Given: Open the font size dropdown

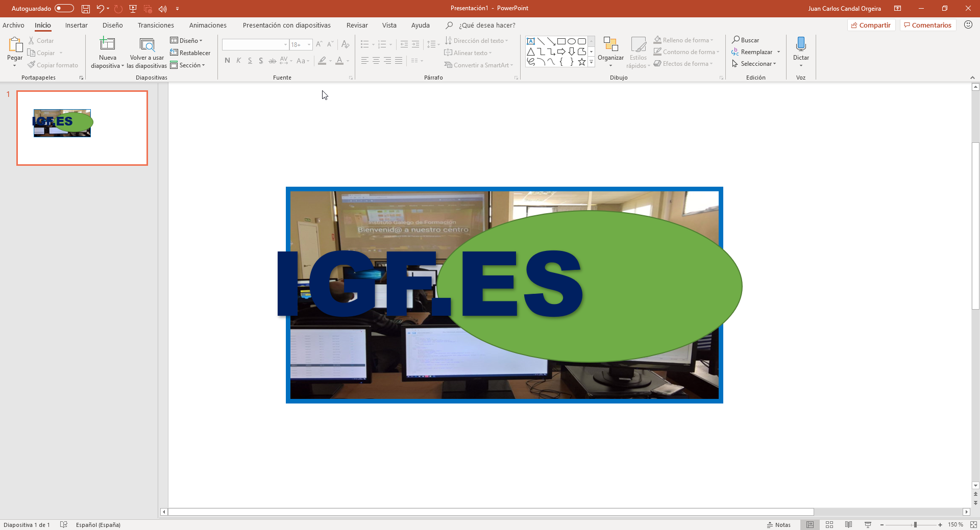Looking at the screenshot, I should (x=309, y=44).
